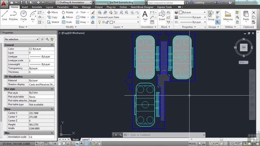The width and height of the screenshot is (260, 146).
Task: Open the No selection dropdown
Action: tap(22, 39)
